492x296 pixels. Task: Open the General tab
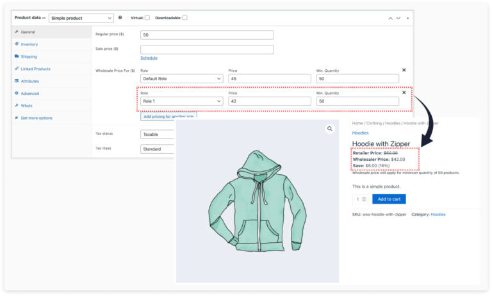coord(52,32)
